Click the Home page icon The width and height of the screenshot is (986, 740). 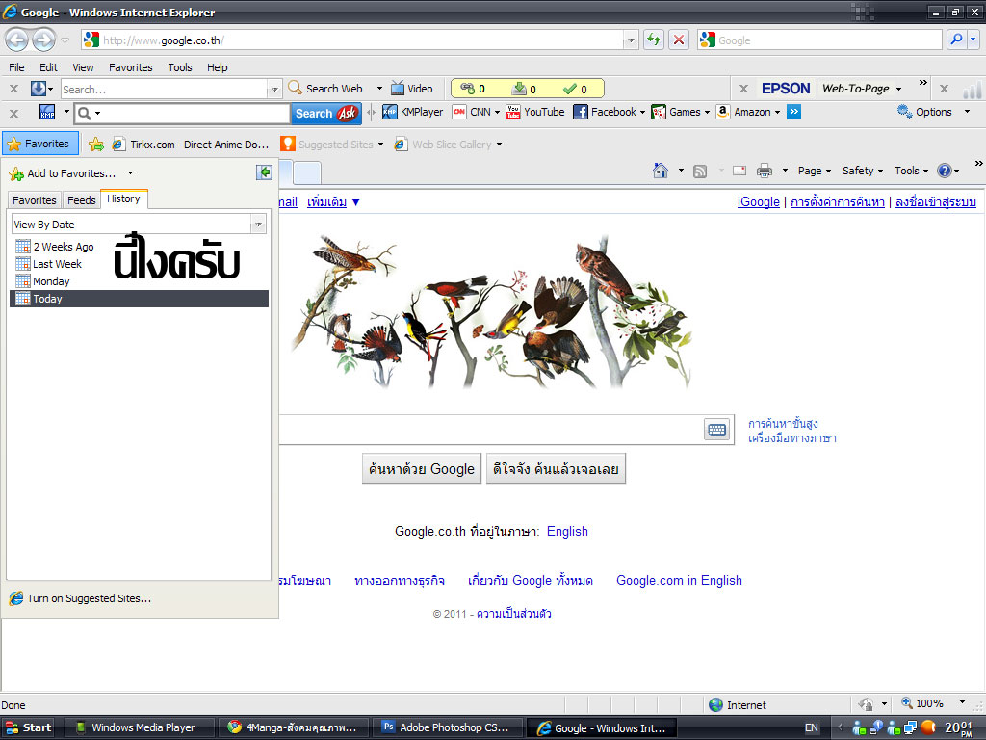pos(661,171)
